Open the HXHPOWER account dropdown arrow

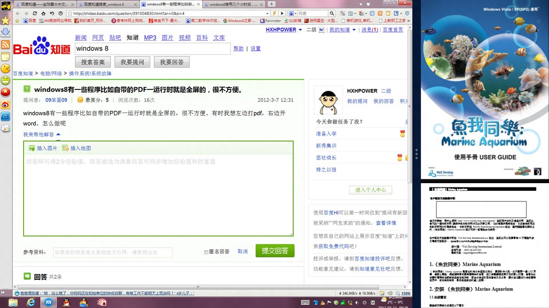tap(300, 30)
